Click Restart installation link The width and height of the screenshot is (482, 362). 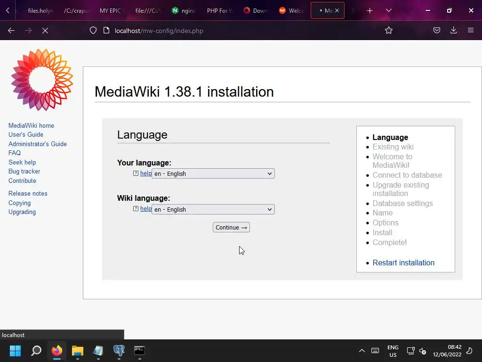pyautogui.click(x=403, y=263)
